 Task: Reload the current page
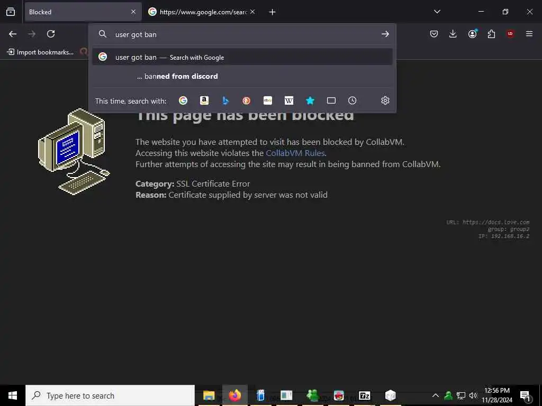pyautogui.click(x=51, y=34)
